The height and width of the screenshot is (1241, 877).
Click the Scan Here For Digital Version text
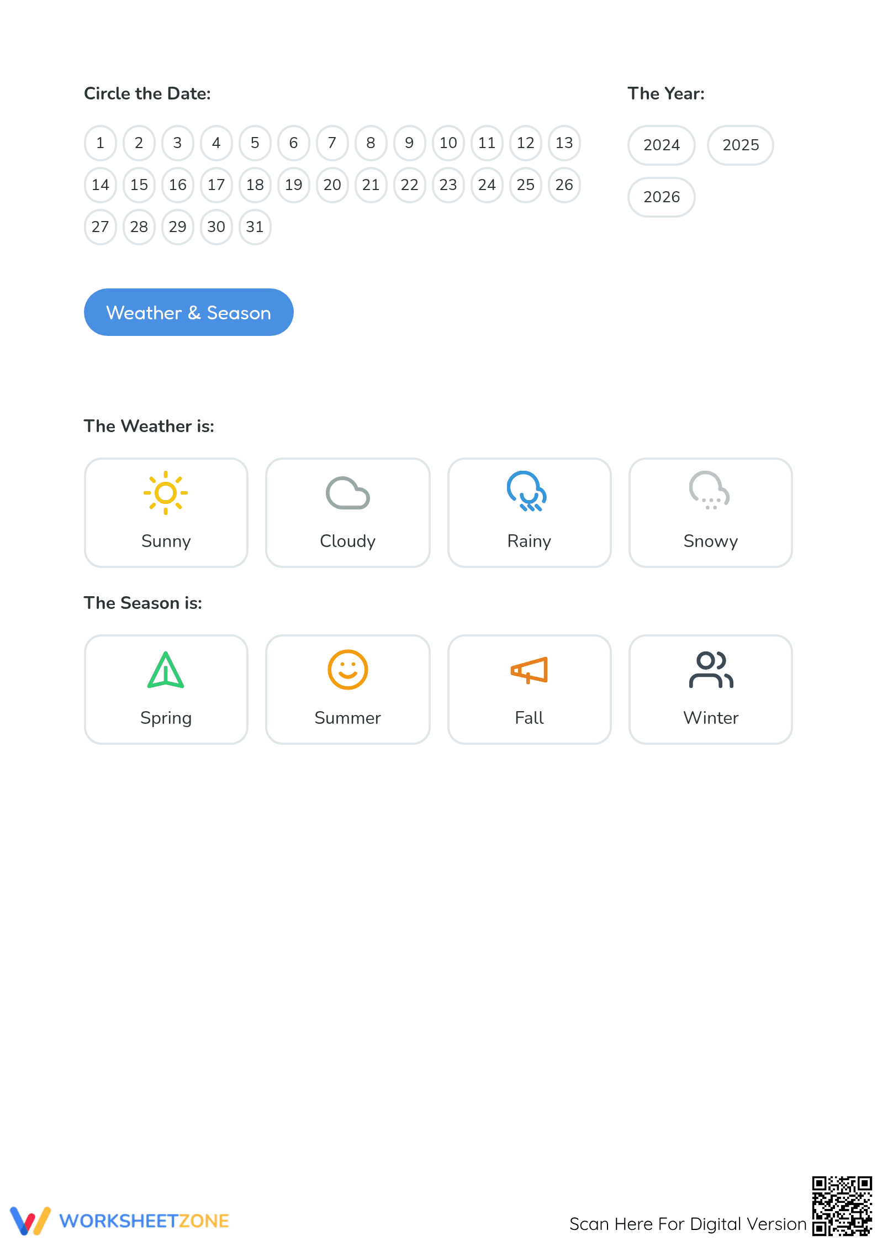688,1224
